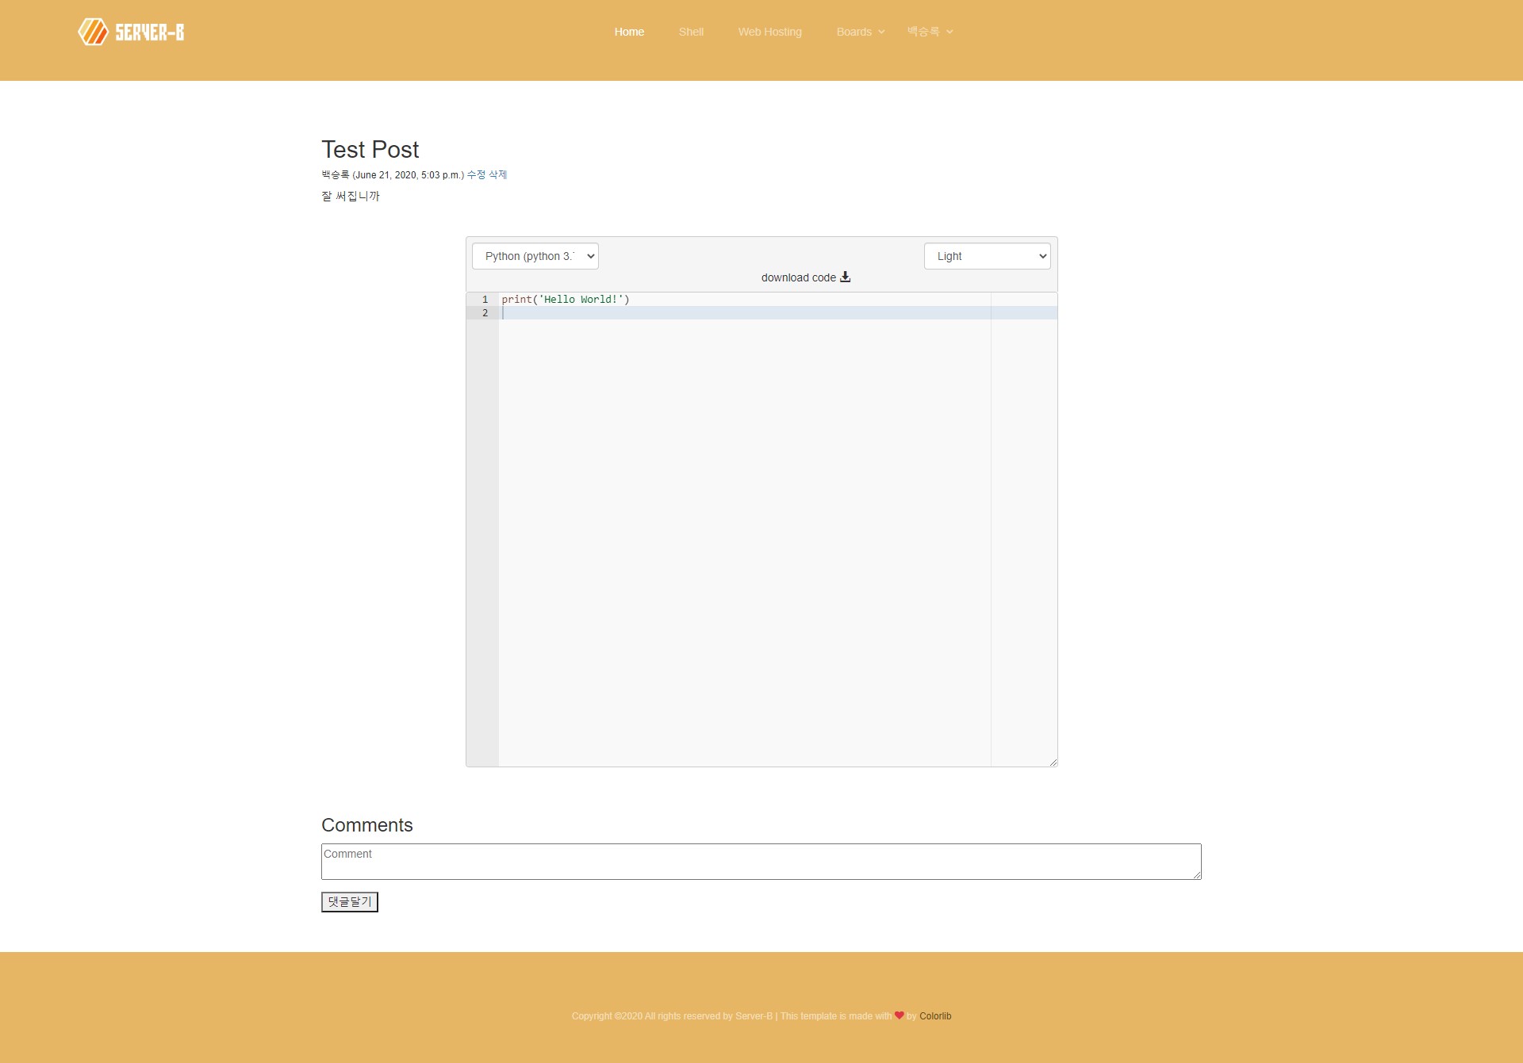Click the Web Hosting menu item
The image size is (1523, 1063).
point(769,31)
